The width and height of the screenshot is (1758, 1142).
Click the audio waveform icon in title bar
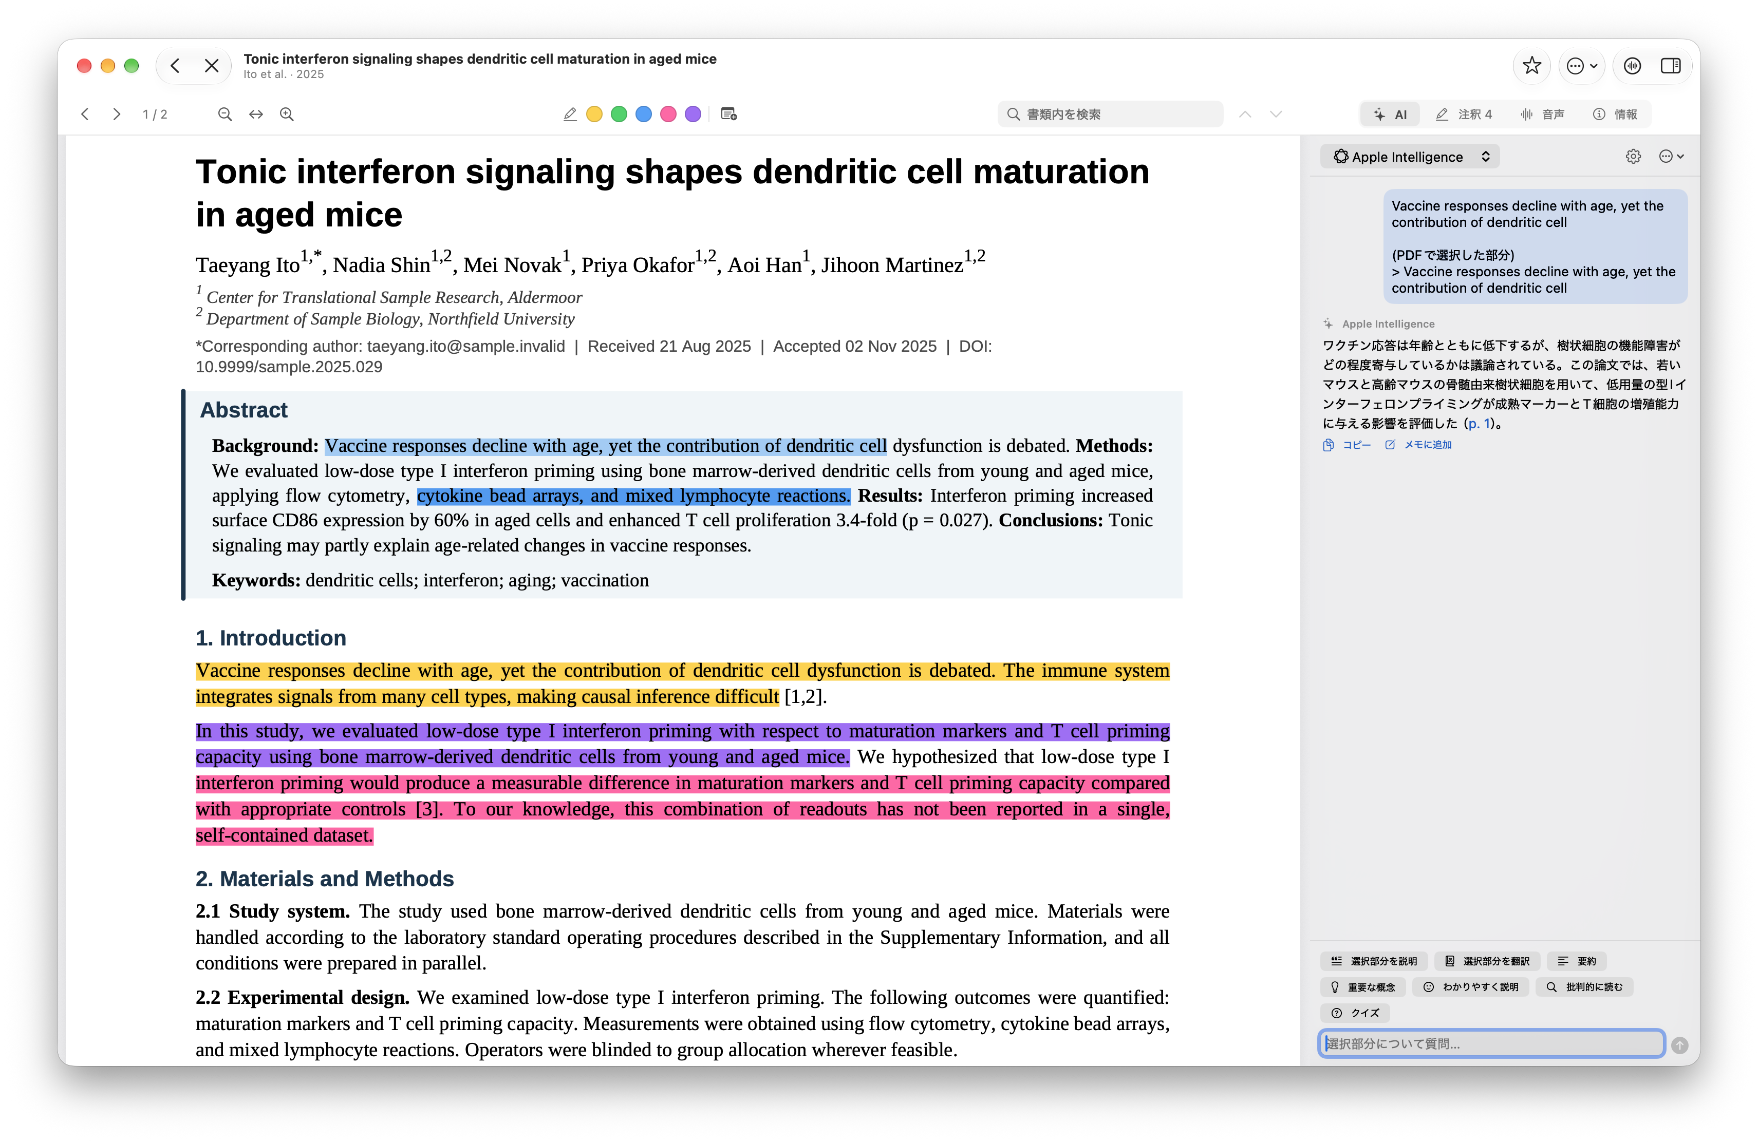click(1632, 66)
